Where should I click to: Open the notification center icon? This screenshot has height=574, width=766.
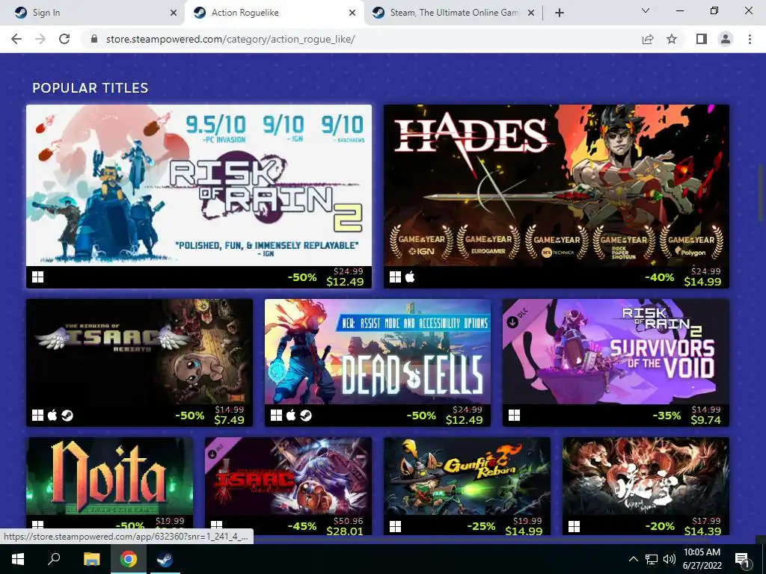[x=742, y=560]
